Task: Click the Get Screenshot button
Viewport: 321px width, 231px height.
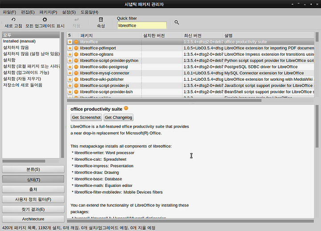Action: [86, 117]
